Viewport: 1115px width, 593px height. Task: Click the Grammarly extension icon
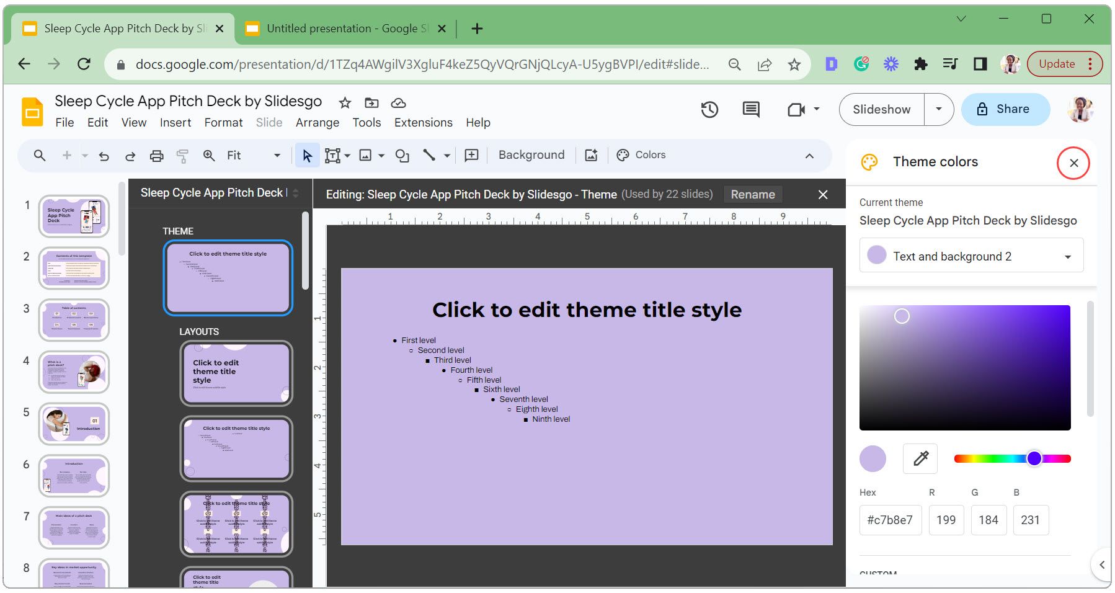[861, 63]
